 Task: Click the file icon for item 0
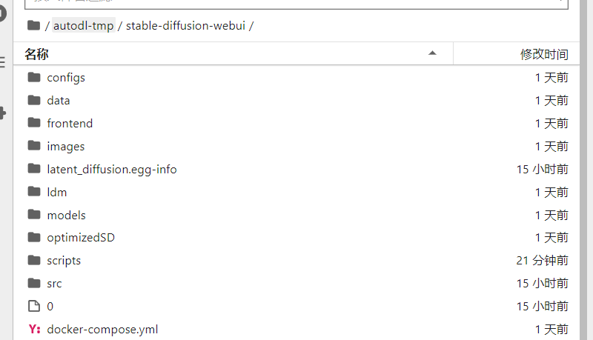coord(33,306)
